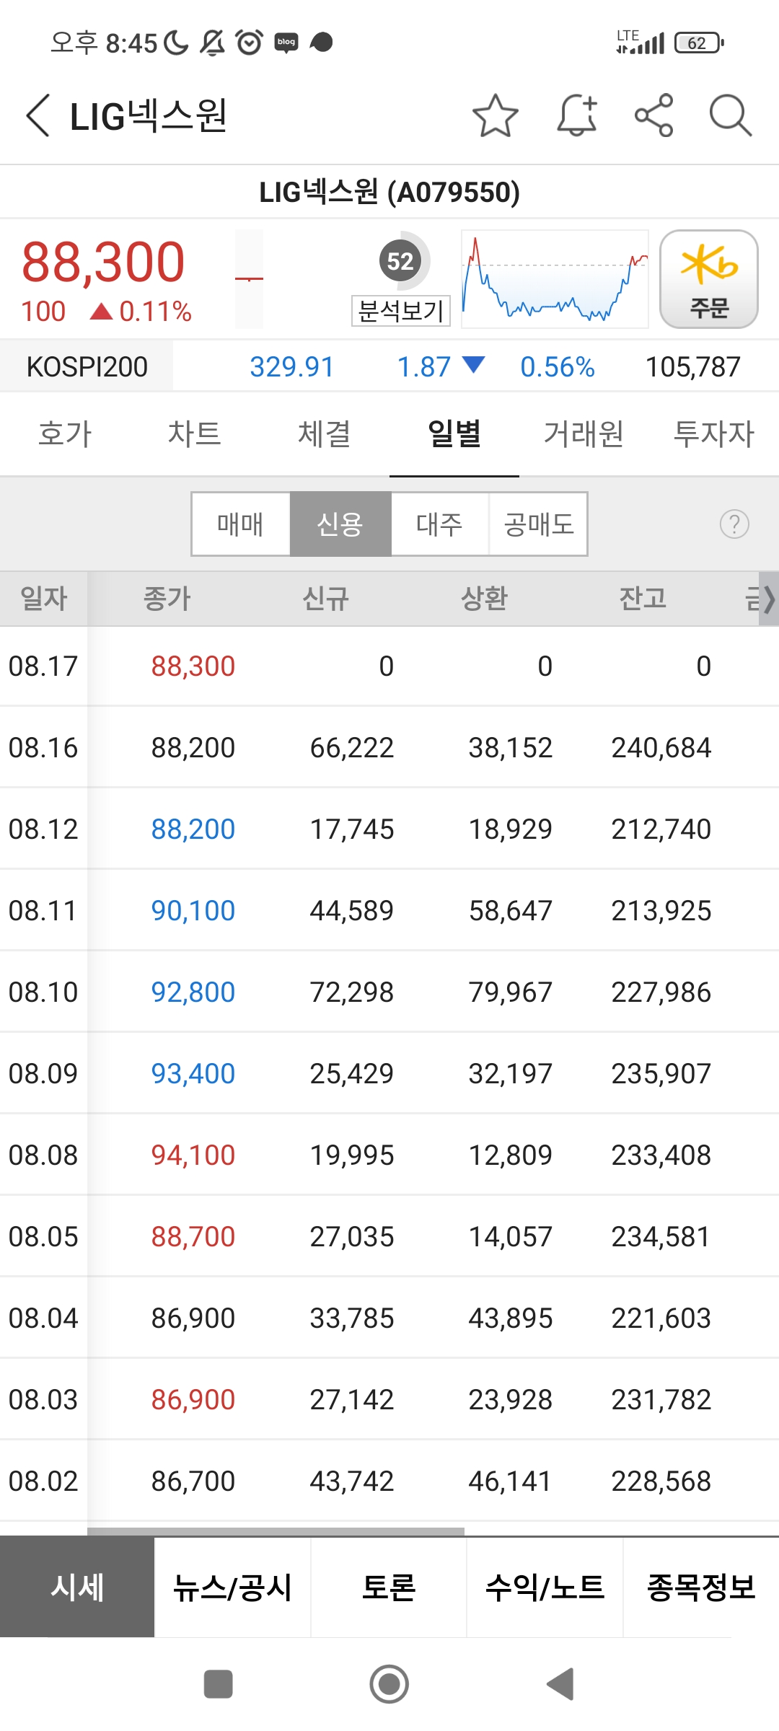Add stock to favorites with star icon

(496, 115)
